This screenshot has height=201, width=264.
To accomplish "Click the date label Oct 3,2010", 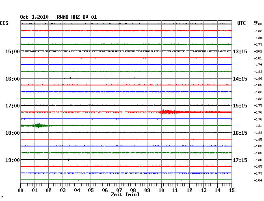I will click(34, 17).
